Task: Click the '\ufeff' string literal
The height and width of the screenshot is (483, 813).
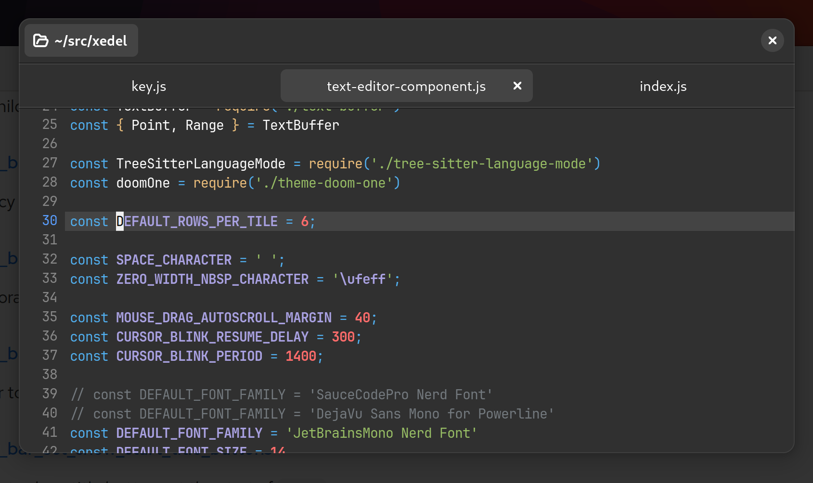Action: click(362, 279)
